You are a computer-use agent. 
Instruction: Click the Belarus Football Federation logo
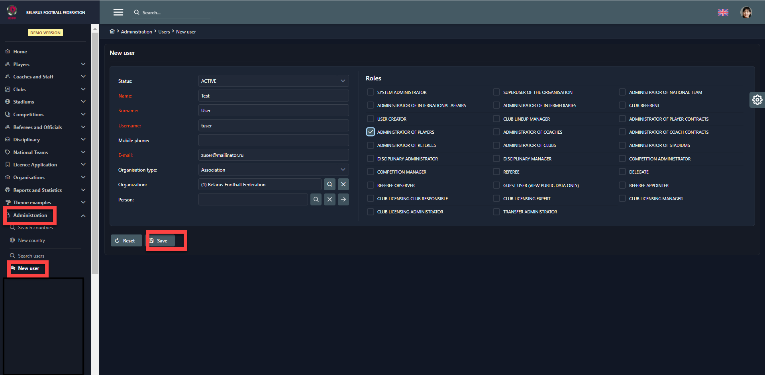[x=12, y=12]
